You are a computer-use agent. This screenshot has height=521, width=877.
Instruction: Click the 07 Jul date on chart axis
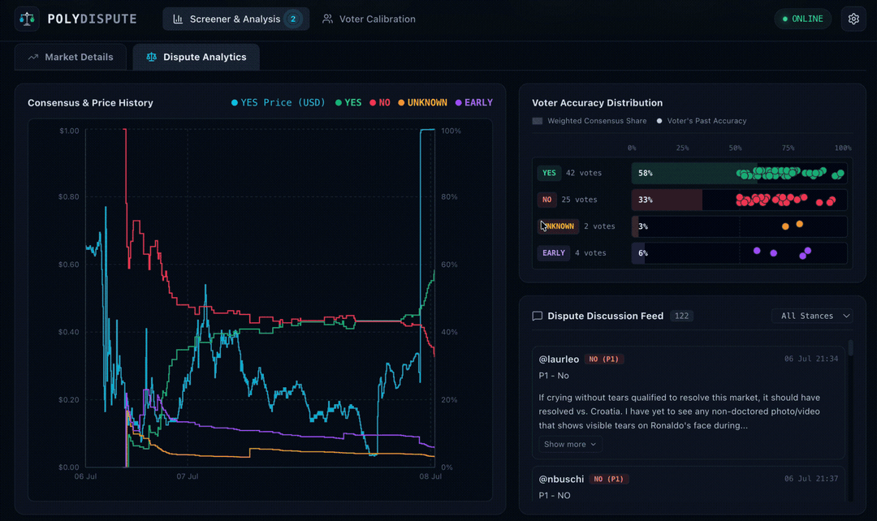(x=188, y=476)
